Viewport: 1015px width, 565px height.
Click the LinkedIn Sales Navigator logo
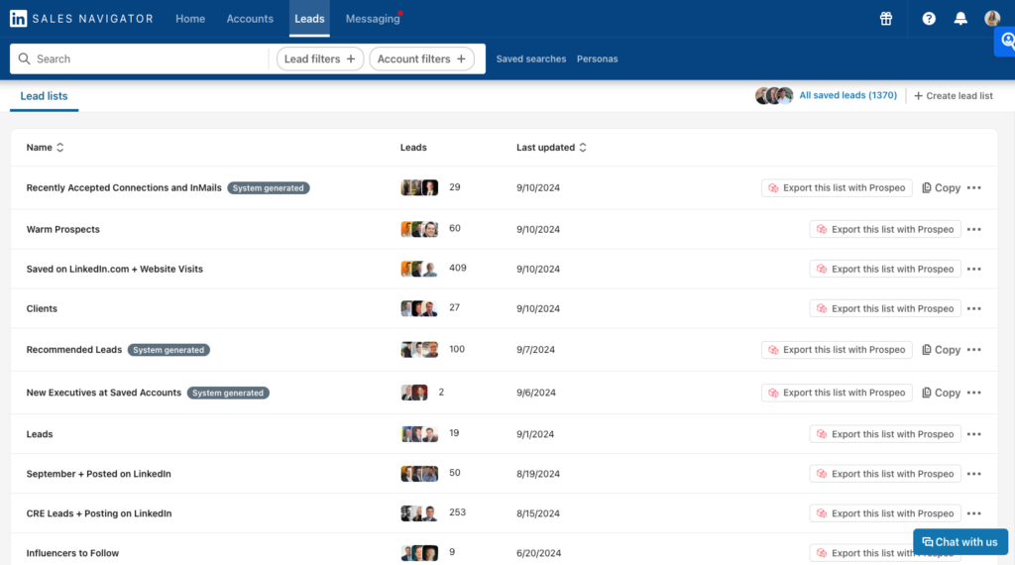point(81,19)
